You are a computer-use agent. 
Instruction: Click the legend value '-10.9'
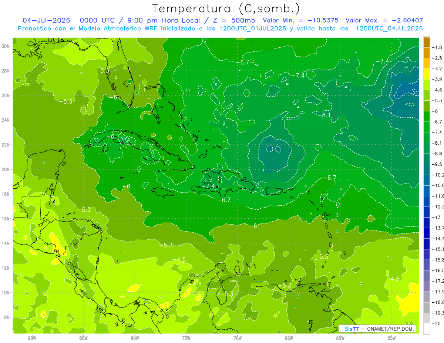[438, 185]
